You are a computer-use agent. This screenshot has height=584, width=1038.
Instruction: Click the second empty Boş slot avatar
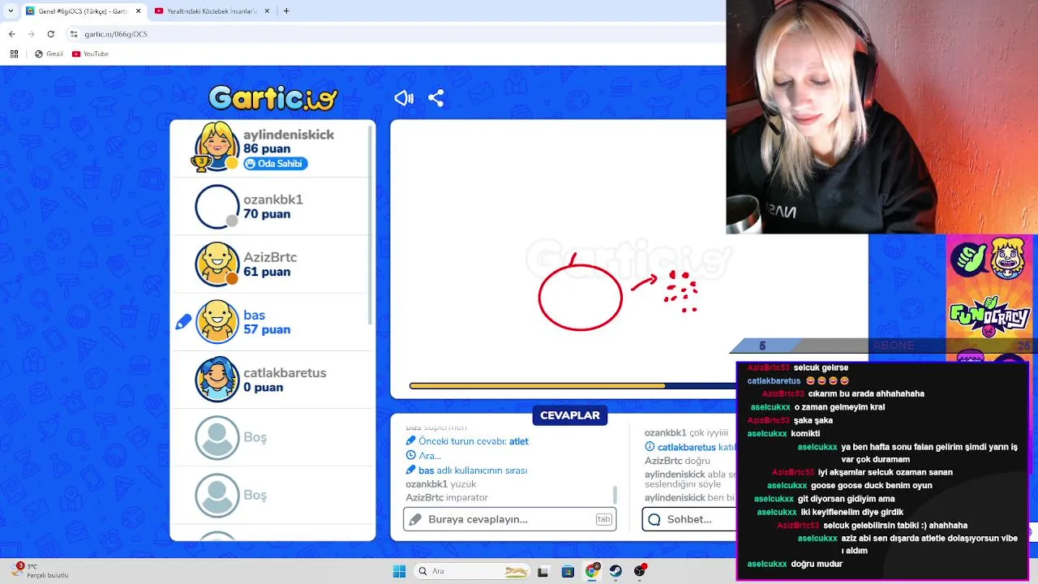[x=217, y=495]
